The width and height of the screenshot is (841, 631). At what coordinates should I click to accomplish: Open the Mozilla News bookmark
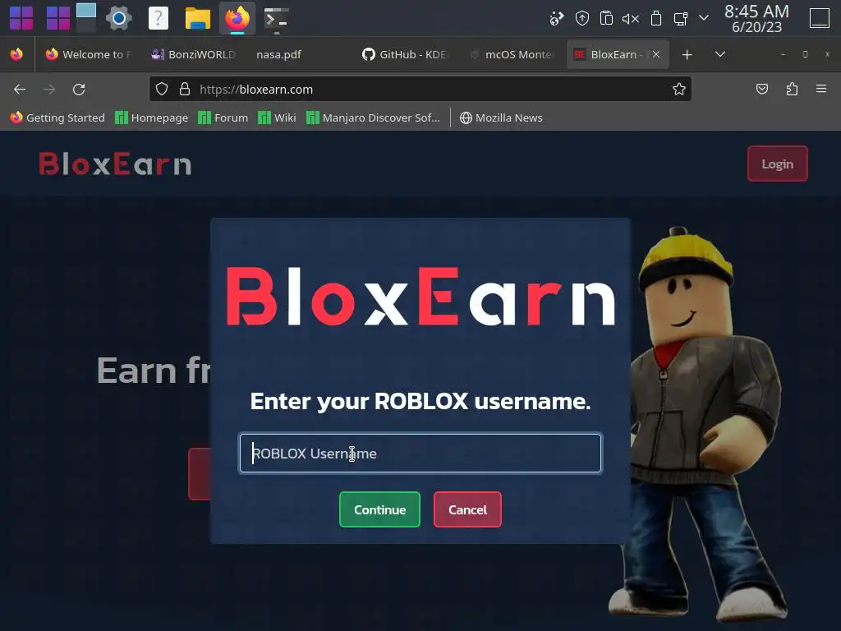tap(501, 117)
